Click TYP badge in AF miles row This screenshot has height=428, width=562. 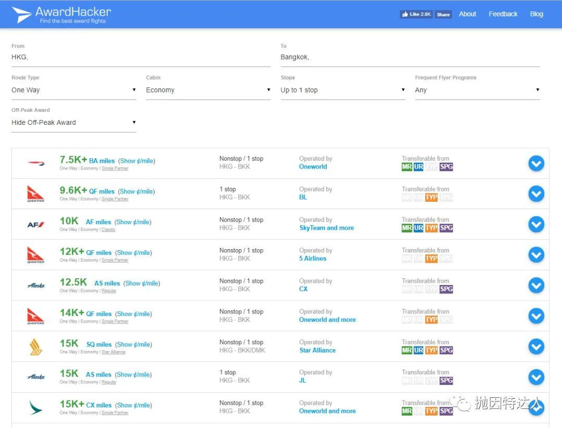[431, 228]
